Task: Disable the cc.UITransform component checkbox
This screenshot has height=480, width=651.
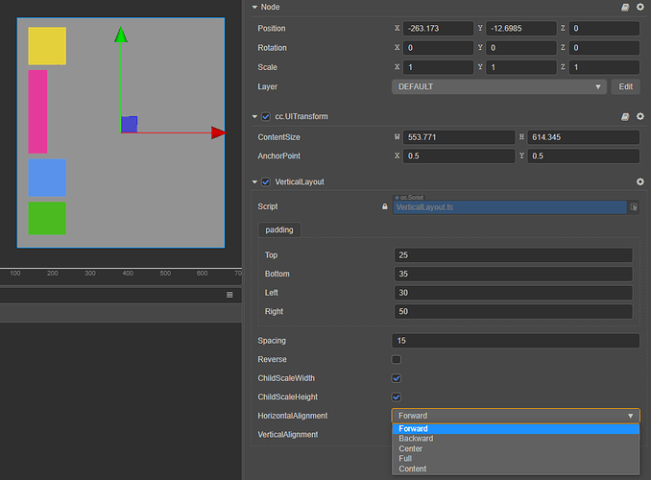Action: pyautogui.click(x=266, y=117)
